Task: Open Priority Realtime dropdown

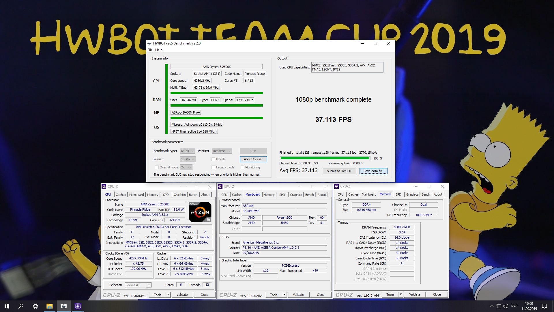Action: point(222,151)
